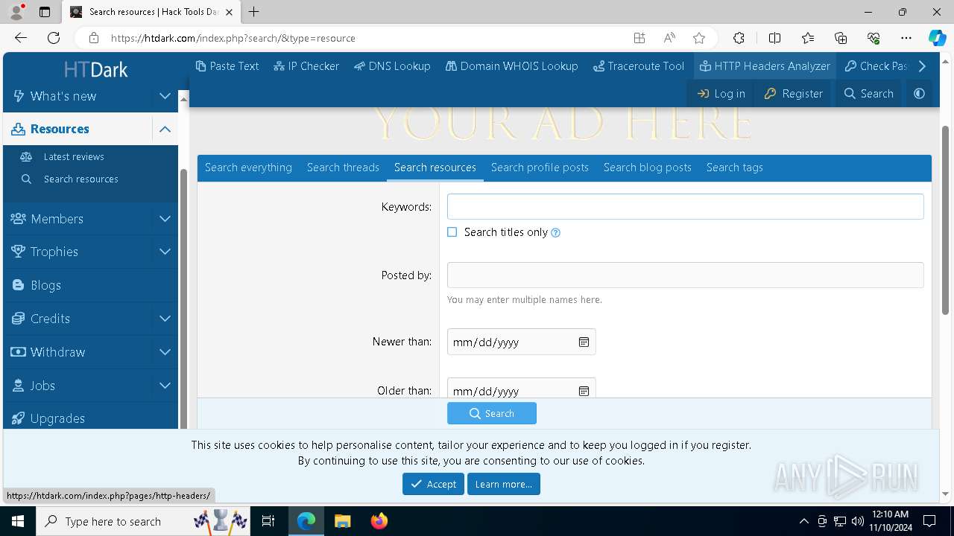The image size is (954, 536).
Task: Accept the cookie notice
Action: 433,484
